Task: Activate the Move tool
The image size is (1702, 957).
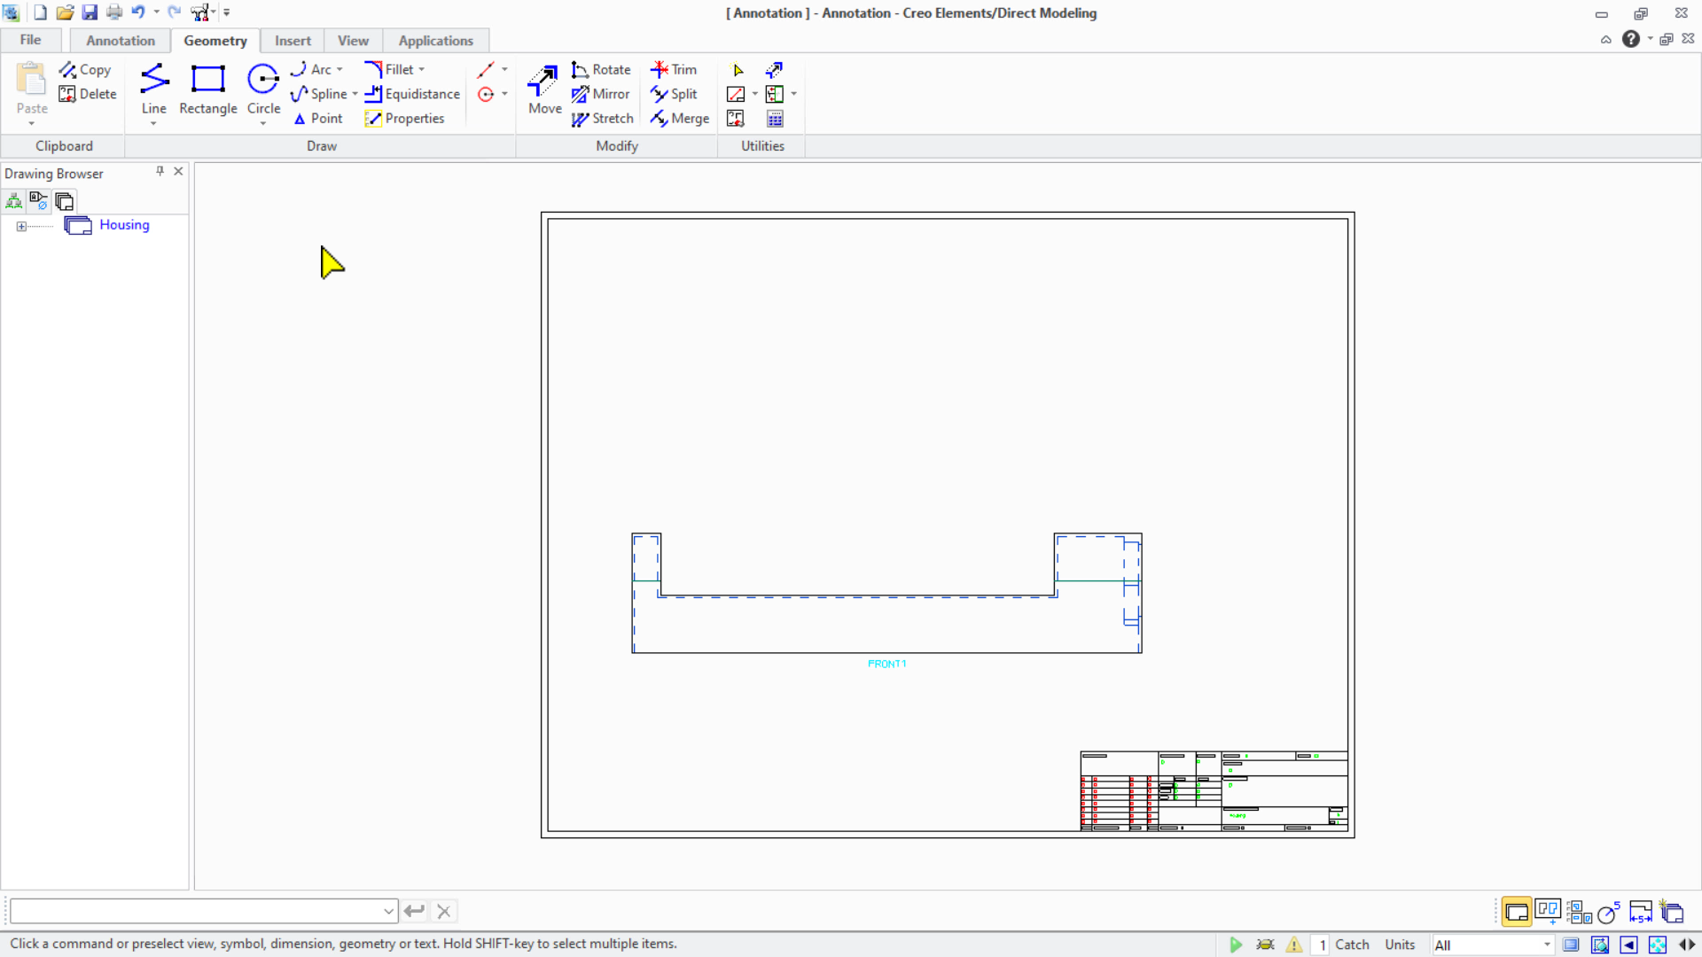Action: tap(544, 89)
